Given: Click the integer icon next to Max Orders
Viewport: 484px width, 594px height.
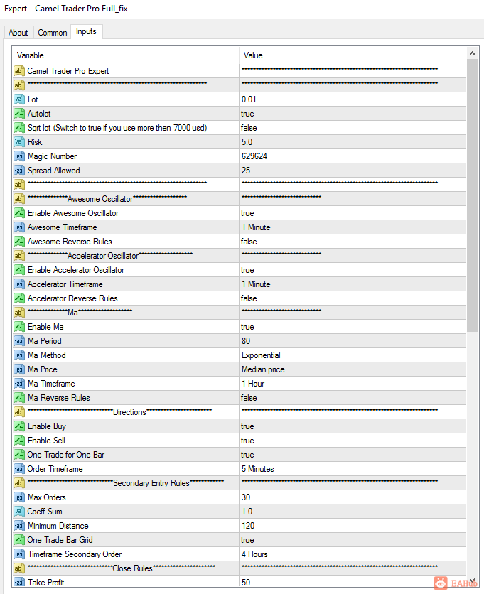Looking at the screenshot, I should click(19, 497).
